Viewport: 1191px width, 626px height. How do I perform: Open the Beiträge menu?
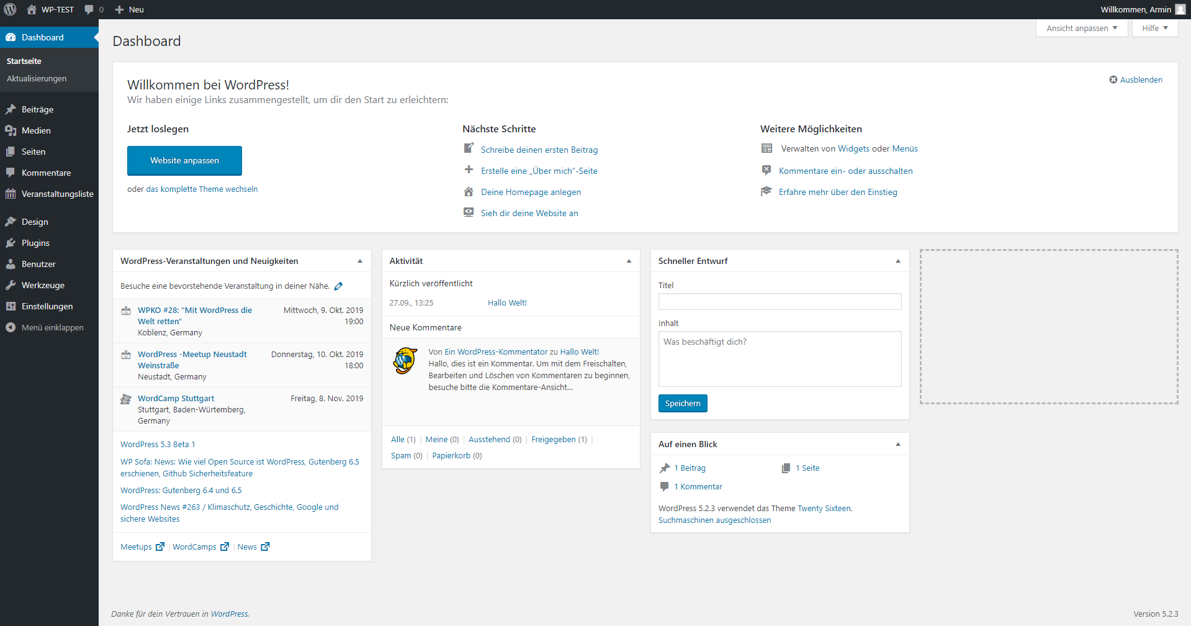[x=37, y=109]
